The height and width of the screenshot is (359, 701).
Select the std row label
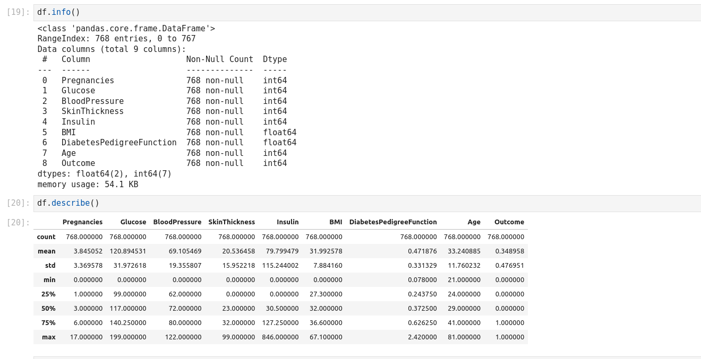[x=50, y=266]
